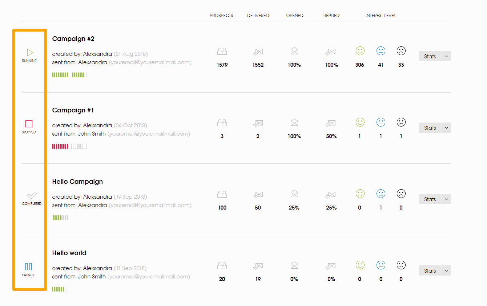The width and height of the screenshot is (487, 306).
Task: Open the dropdown beside Campaign #1 Stats button
Action: tap(447, 128)
